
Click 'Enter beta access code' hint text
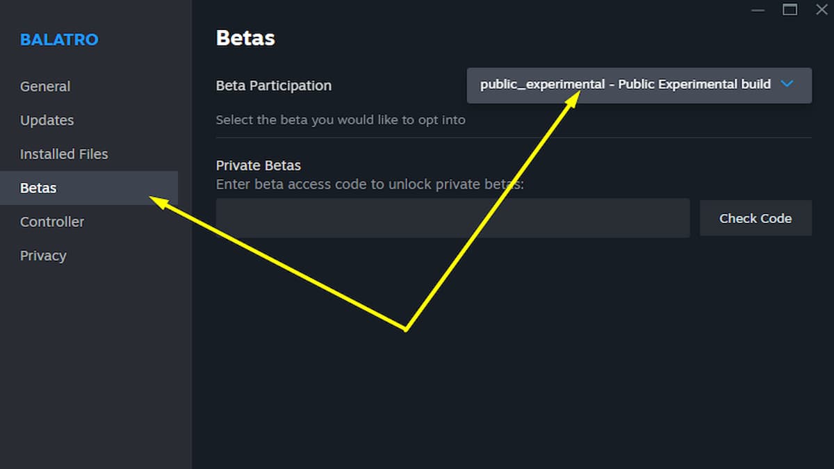(370, 184)
